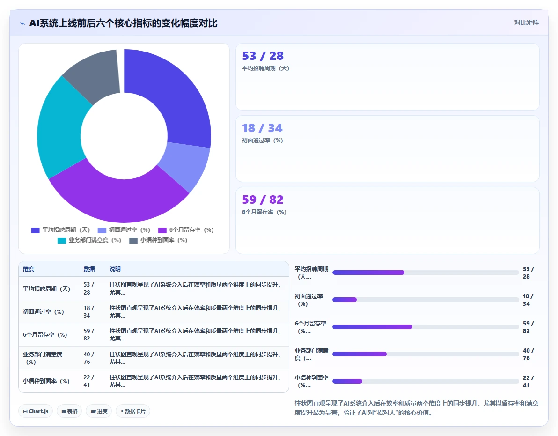Click progress value 22 / 41
Screen dimensions: 558x436
[529, 381]
